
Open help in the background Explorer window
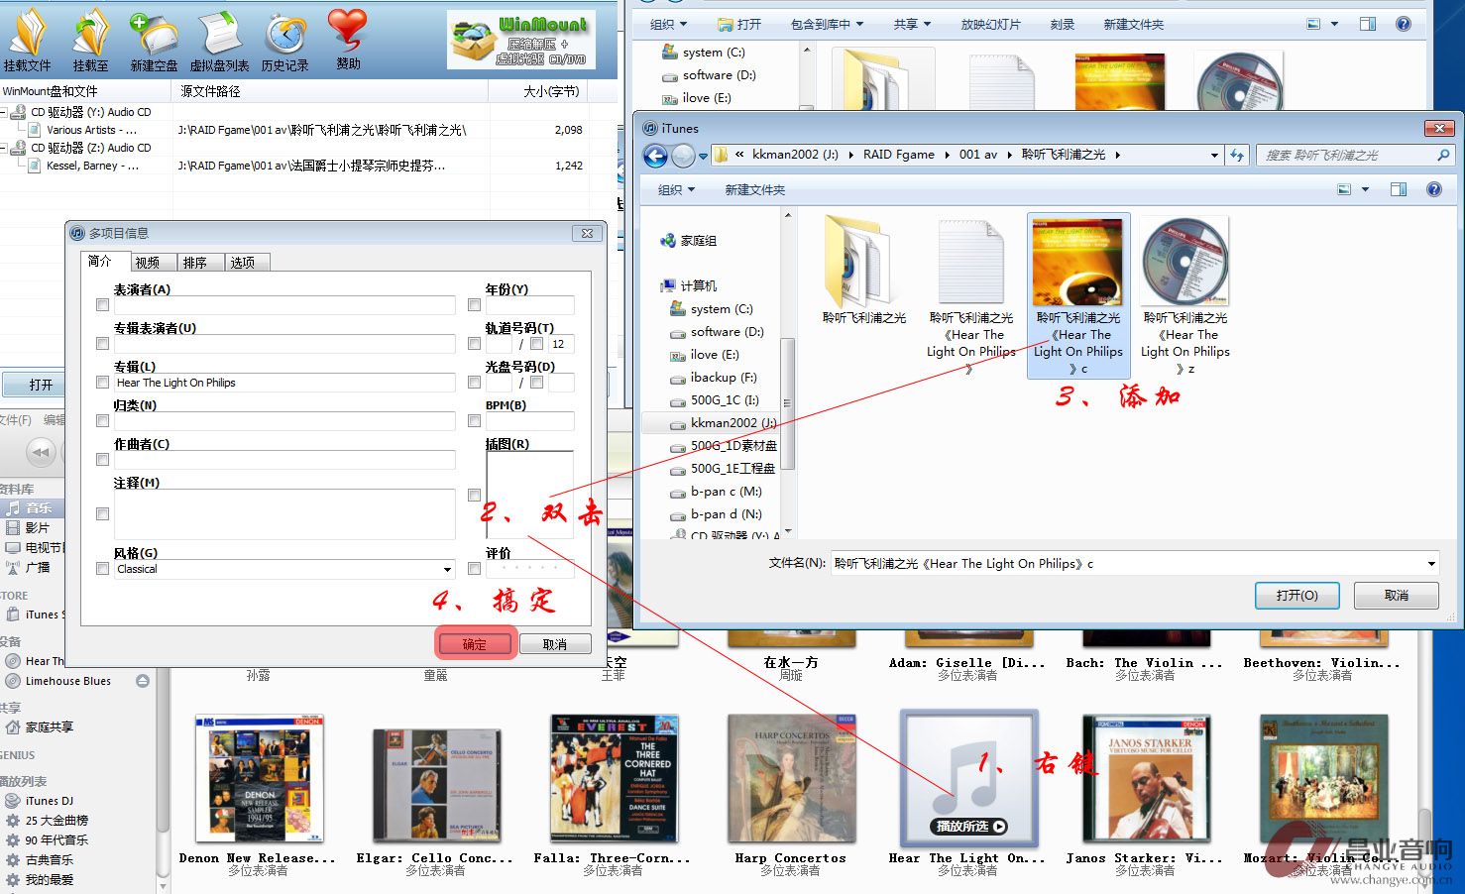point(1404,24)
